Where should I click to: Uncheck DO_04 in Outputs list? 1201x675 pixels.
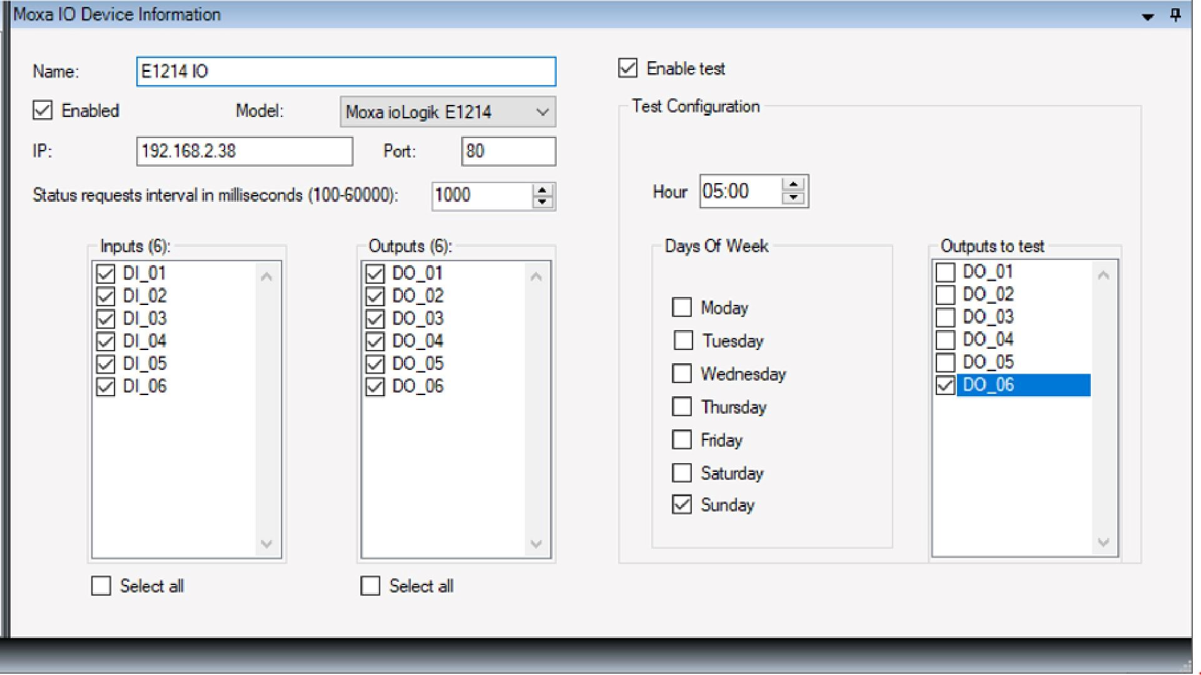point(375,341)
